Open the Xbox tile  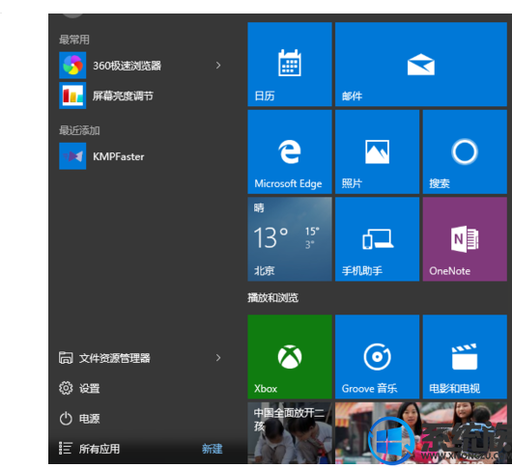pos(290,356)
